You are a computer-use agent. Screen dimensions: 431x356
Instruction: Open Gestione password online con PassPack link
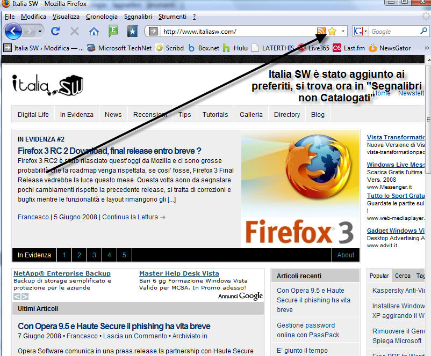tap(308, 330)
